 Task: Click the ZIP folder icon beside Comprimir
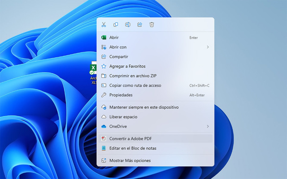104,76
